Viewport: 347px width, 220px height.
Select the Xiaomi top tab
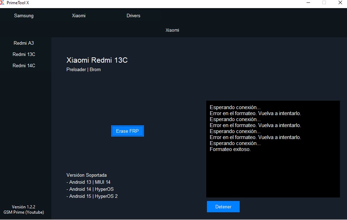(x=78, y=15)
